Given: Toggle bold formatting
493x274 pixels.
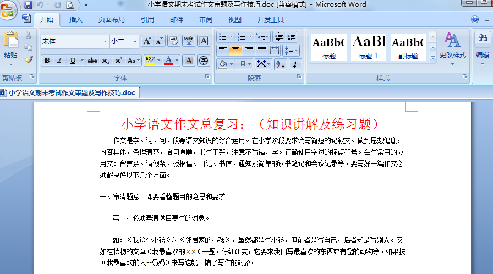Looking at the screenshot, I should tap(47, 61).
